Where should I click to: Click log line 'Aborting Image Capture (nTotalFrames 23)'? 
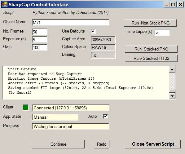coord(51,78)
